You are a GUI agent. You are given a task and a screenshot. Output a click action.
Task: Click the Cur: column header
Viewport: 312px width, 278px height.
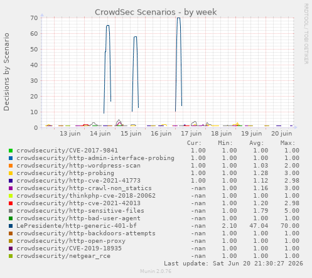tap(194, 143)
